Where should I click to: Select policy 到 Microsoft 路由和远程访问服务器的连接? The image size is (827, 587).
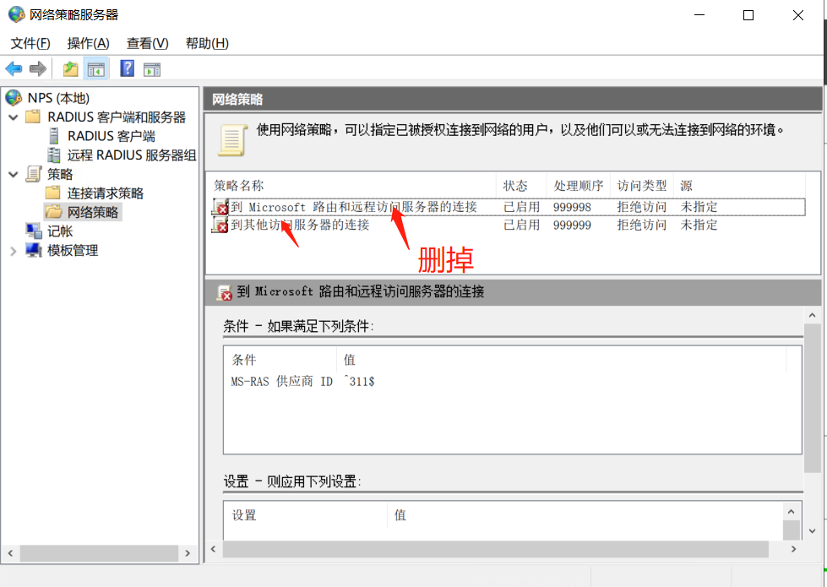coord(354,207)
